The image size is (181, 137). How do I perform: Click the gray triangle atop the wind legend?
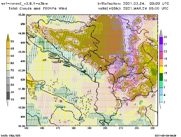point(161,33)
